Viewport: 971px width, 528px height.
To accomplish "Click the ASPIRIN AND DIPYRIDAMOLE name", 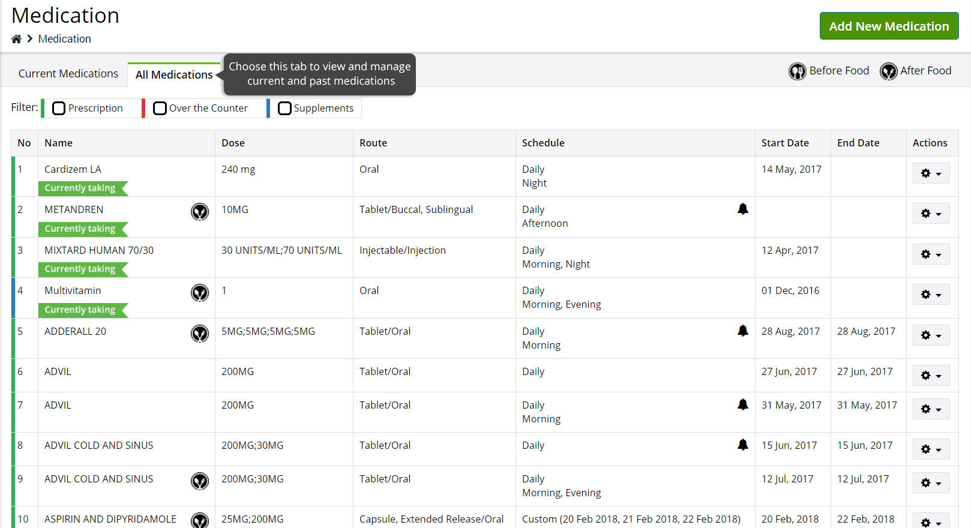I will click(110, 519).
